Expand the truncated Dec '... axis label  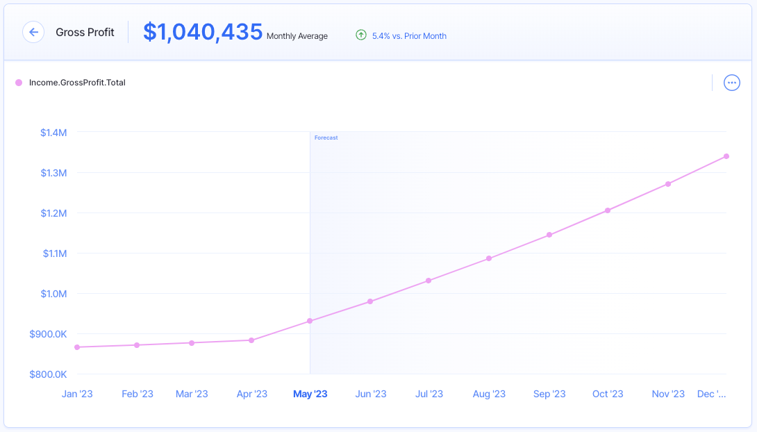coord(712,394)
